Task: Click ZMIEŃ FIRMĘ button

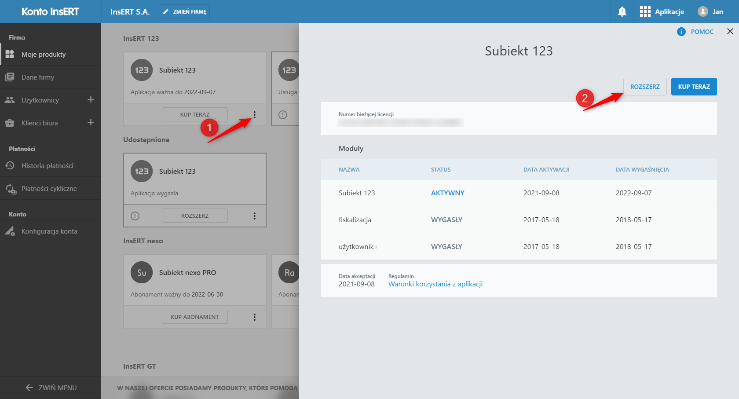Action: coord(184,11)
